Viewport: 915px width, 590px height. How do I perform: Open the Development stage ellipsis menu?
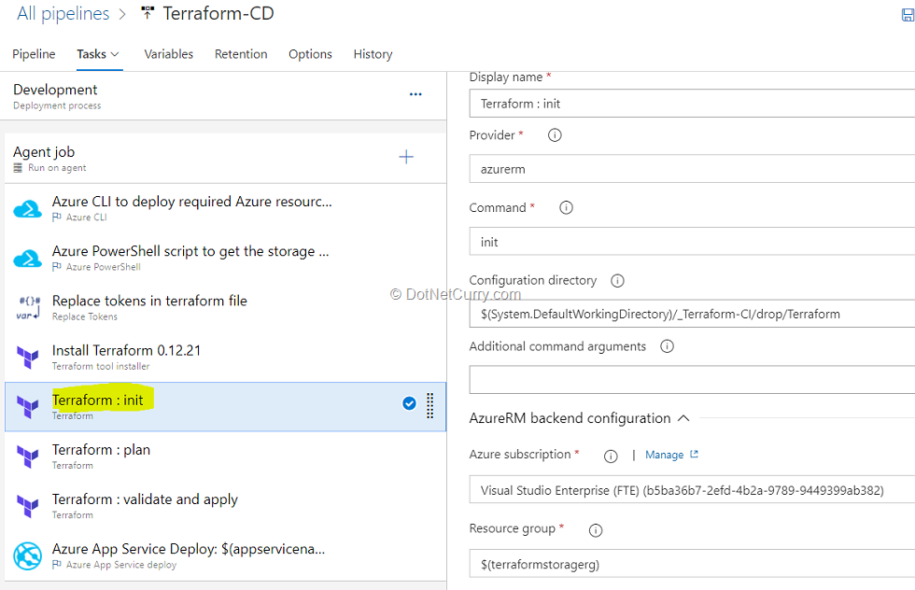click(x=415, y=94)
